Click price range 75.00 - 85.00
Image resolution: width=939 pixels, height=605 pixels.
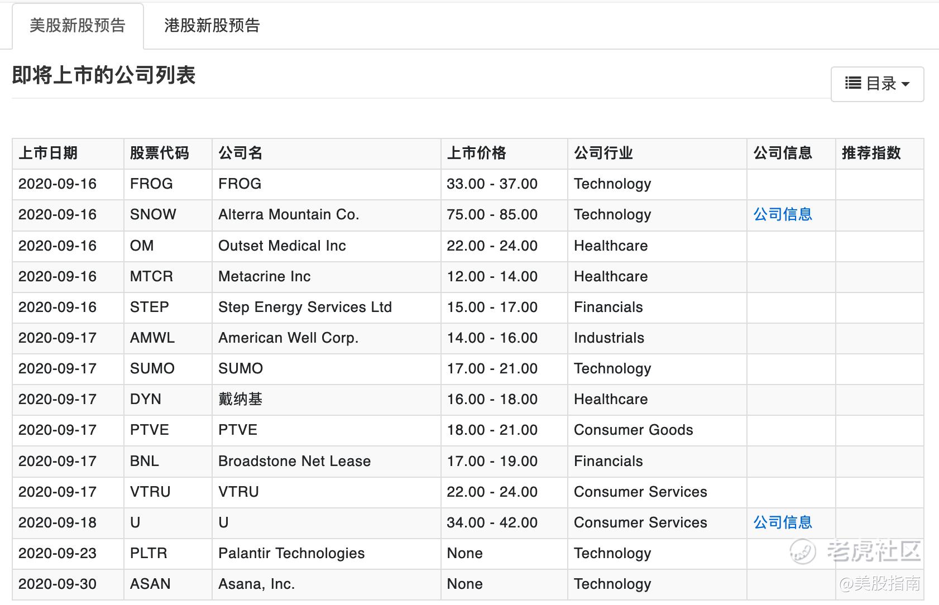pos(492,214)
